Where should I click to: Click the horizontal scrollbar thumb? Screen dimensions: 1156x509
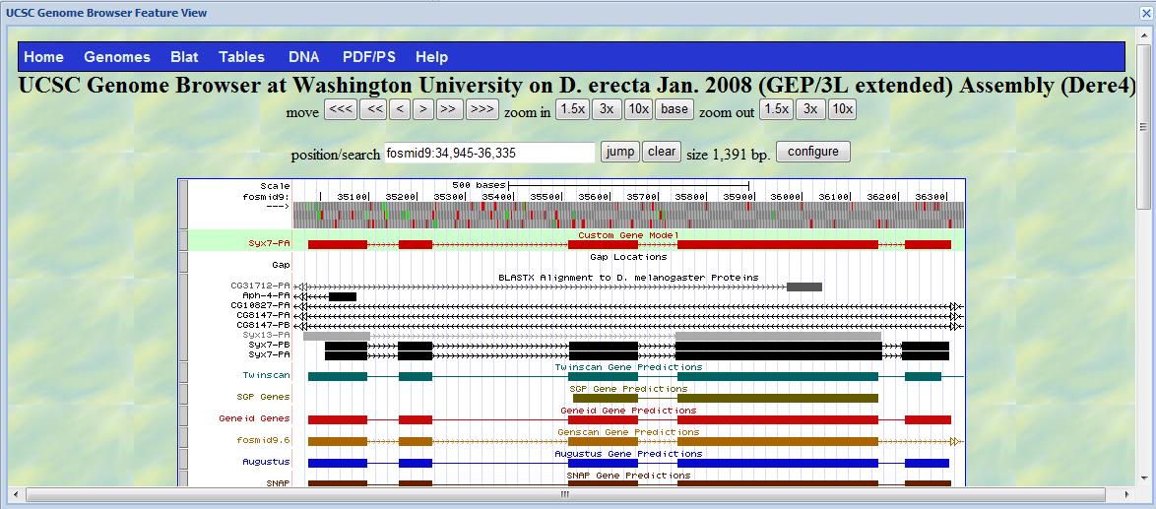(565, 494)
